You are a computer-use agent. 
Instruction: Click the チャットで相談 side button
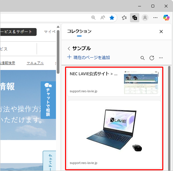pos(48,100)
